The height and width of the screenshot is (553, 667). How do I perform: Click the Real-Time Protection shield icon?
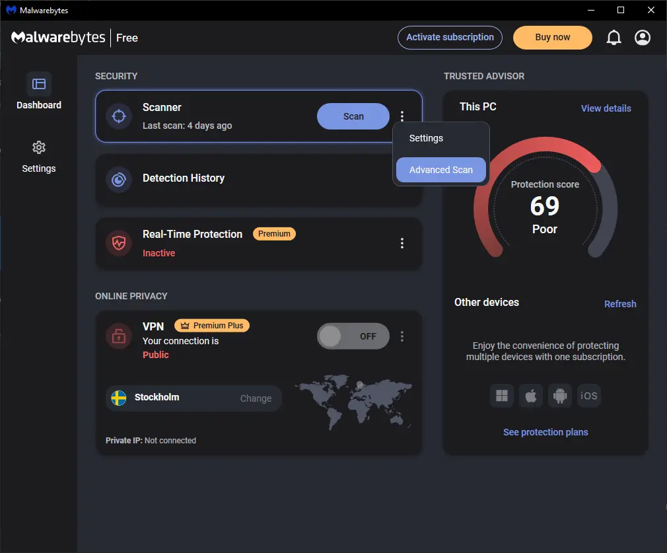tap(119, 243)
